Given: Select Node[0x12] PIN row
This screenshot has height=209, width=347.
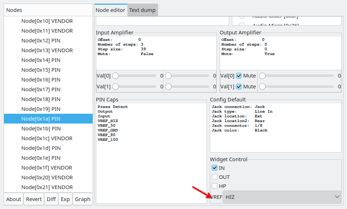Looking at the screenshot, I should click(x=48, y=41).
